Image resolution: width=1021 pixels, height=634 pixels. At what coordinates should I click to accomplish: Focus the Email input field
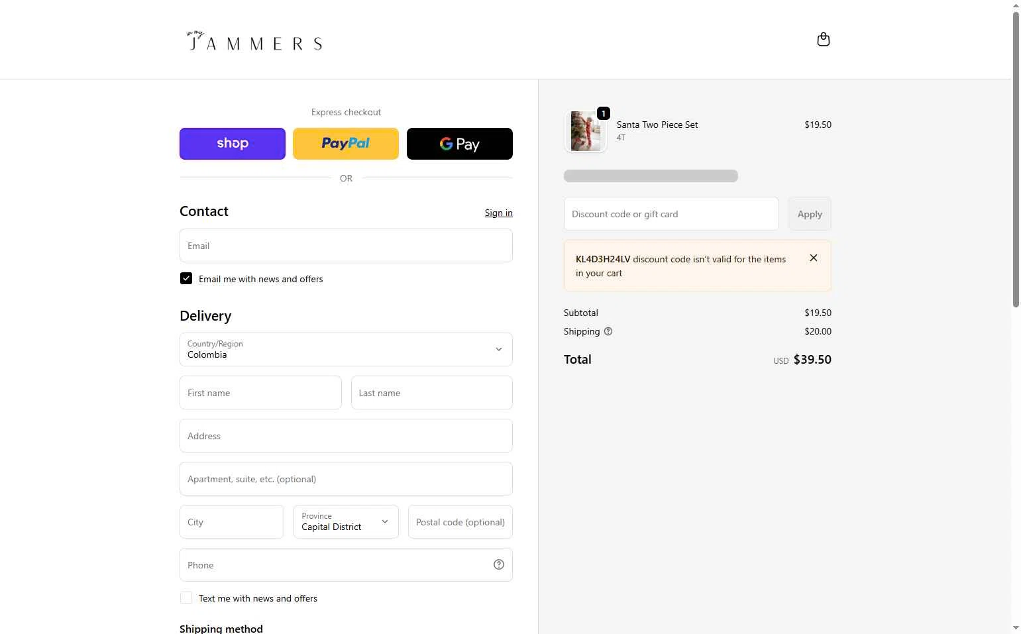pos(346,246)
